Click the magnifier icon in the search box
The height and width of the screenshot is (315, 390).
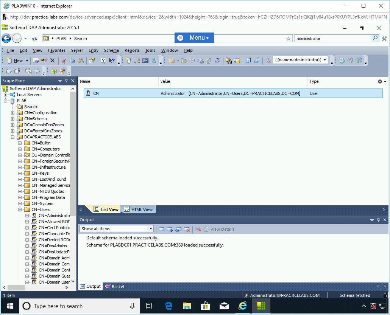(375, 38)
